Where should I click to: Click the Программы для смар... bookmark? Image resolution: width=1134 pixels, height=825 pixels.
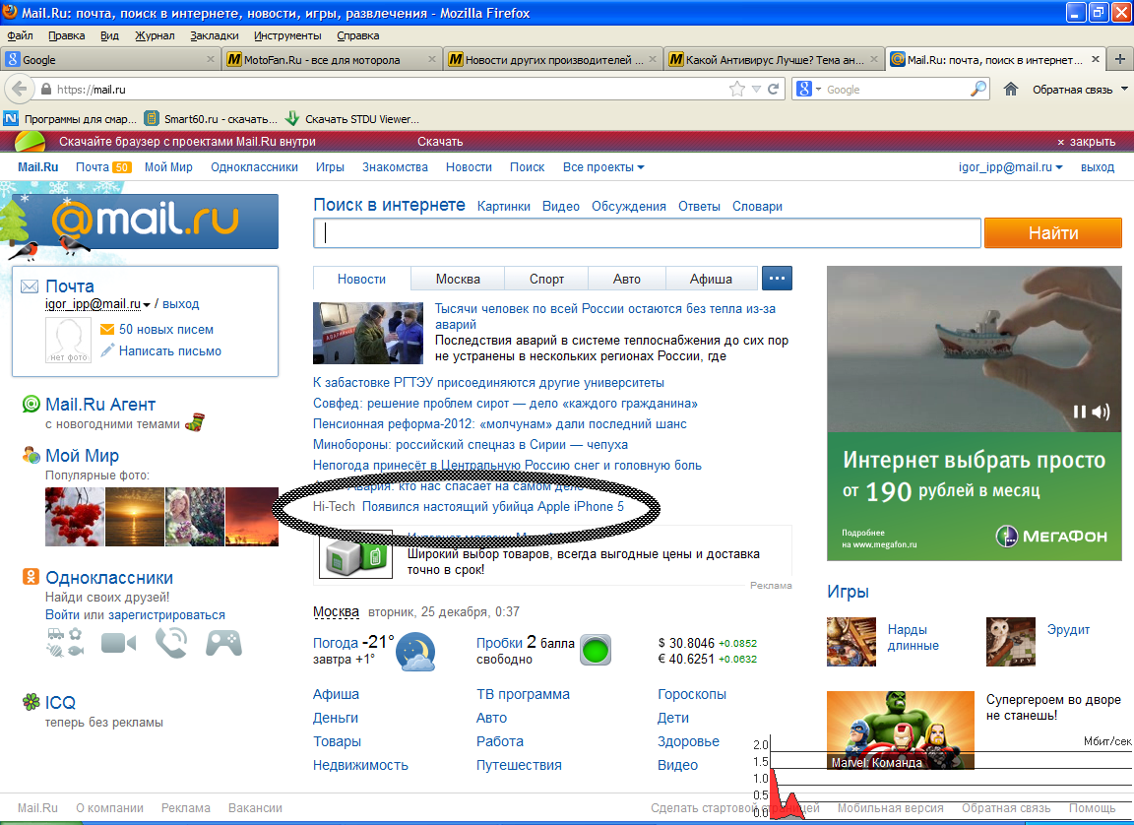pos(70,118)
